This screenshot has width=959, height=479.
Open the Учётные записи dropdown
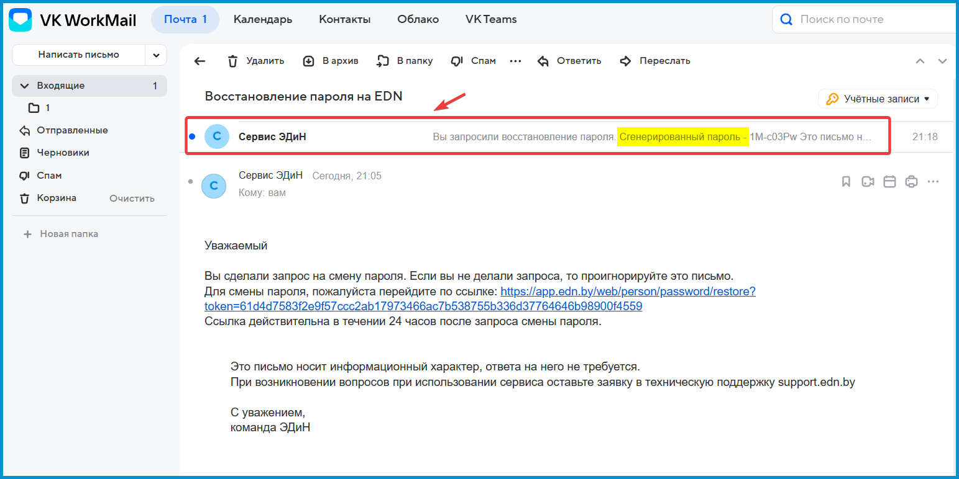[878, 99]
